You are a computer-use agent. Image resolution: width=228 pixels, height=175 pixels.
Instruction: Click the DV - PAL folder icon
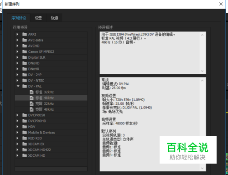click(25, 86)
